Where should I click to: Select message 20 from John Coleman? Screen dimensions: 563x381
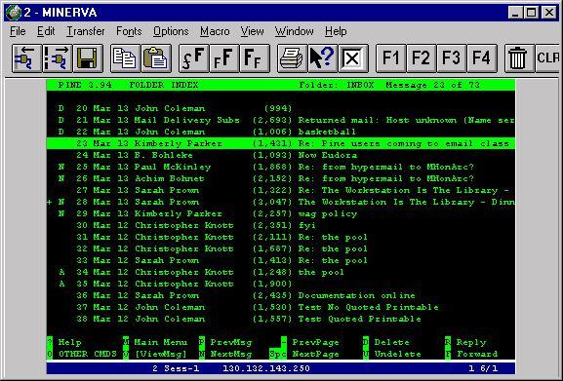(281, 108)
